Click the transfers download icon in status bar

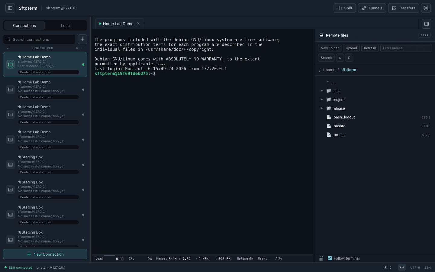[x=385, y=267]
